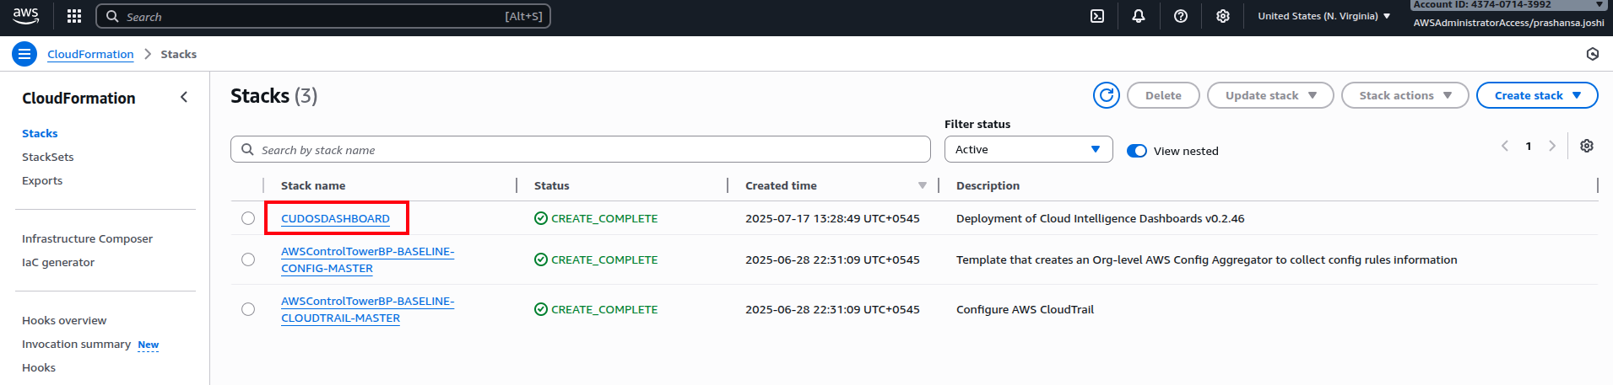
Task: Open table preferences gear icon
Action: click(1587, 146)
